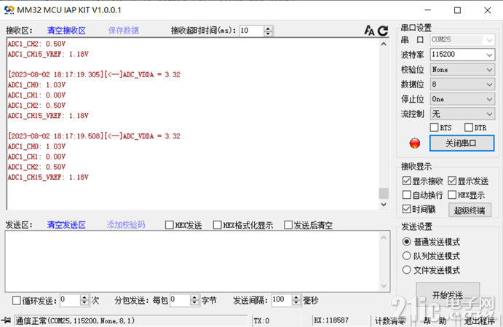
Task: Click the 保存数据 link
Action: tap(124, 31)
